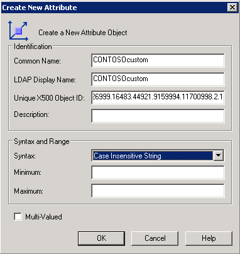Viewport: 240px width, 254px height.
Task: Enable the Multi-Valued checkbox
Action: tap(18, 216)
